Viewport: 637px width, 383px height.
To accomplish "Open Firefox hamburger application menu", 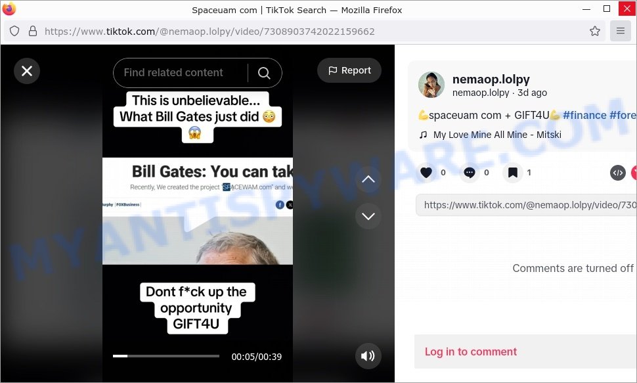I will [621, 31].
